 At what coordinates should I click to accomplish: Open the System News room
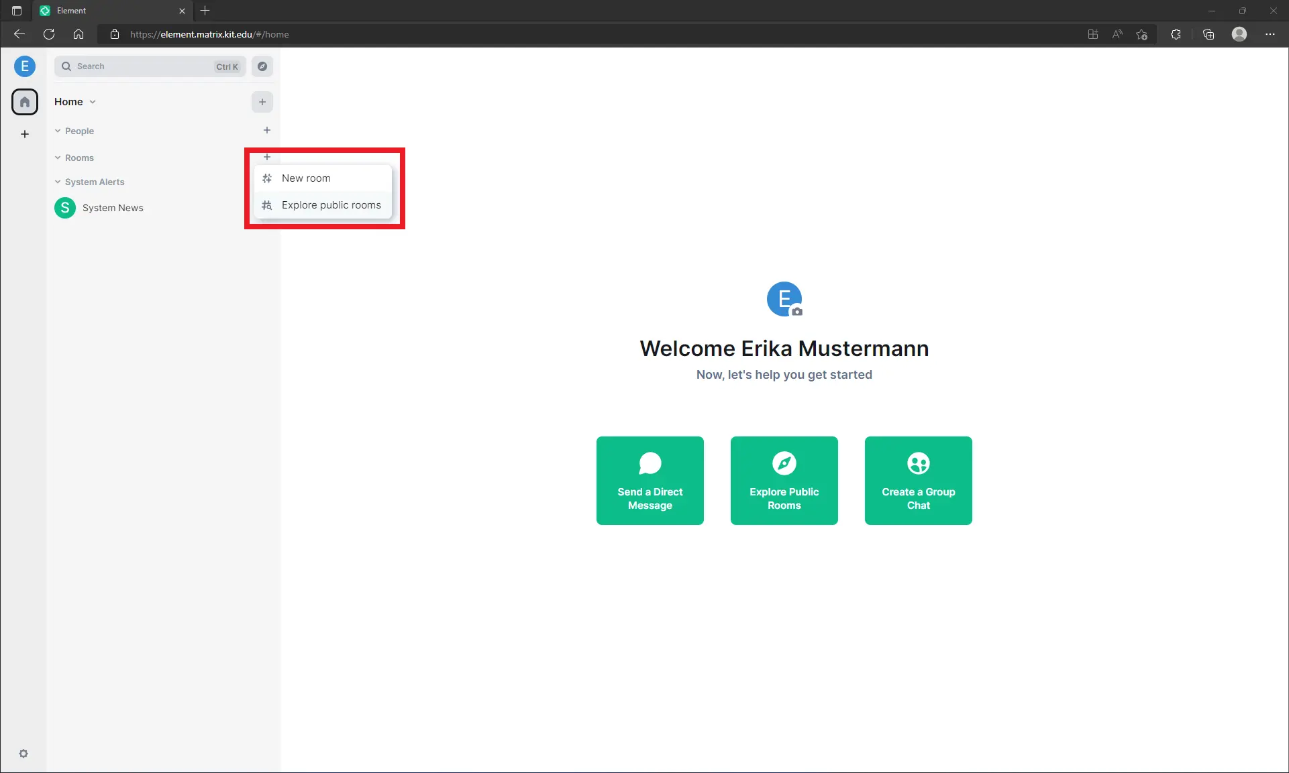pos(112,208)
